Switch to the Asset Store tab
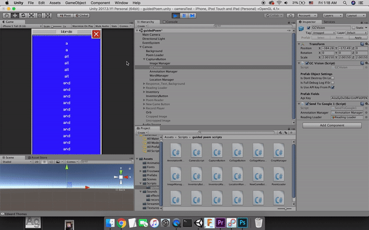The width and height of the screenshot is (369, 230). coord(38,158)
